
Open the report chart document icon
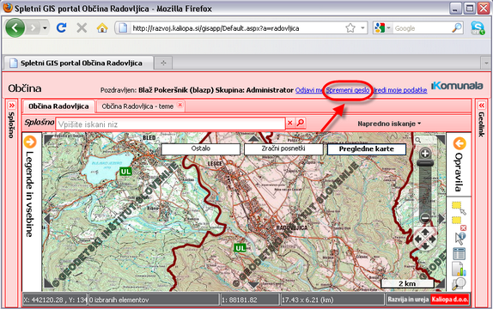pos(459,269)
